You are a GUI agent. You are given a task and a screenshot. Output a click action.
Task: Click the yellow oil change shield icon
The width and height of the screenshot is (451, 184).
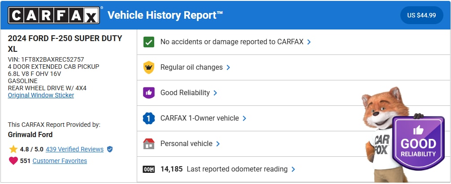click(148, 67)
